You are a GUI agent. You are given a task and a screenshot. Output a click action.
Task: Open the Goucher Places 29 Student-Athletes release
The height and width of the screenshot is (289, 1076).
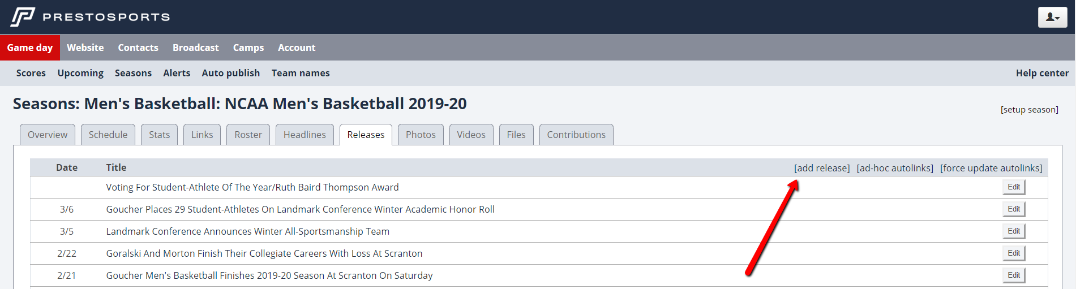point(300,210)
